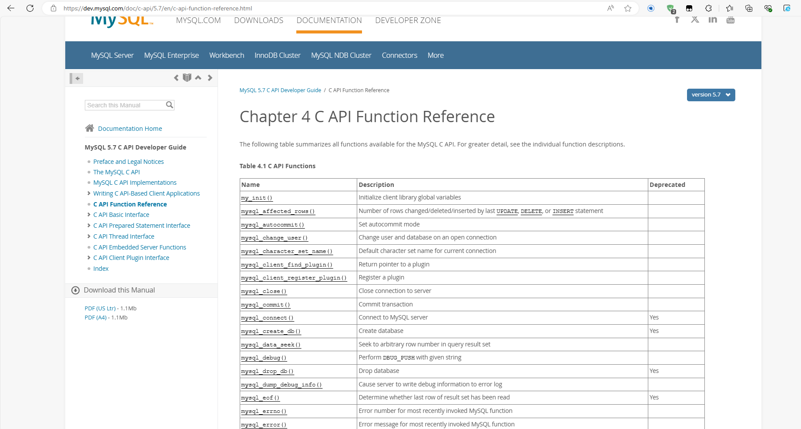Click the INSERT statement link in description
This screenshot has height=429, width=801.
(563, 211)
